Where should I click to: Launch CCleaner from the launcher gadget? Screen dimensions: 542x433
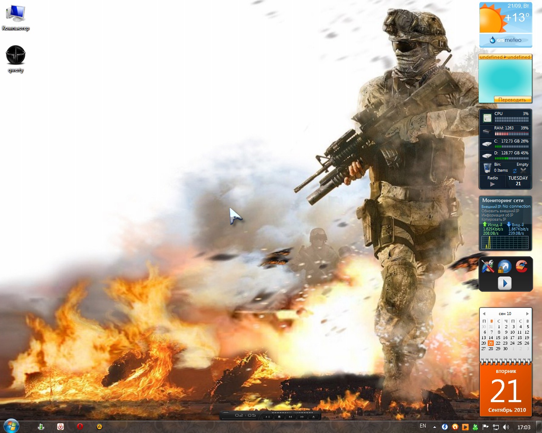click(x=522, y=266)
